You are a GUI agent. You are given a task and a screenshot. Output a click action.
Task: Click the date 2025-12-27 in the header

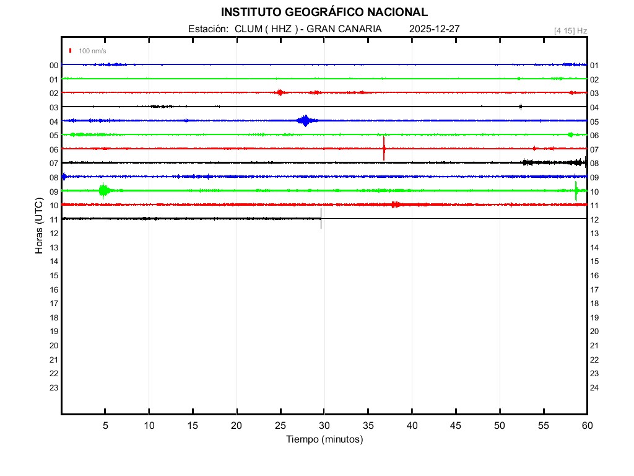[x=434, y=29]
